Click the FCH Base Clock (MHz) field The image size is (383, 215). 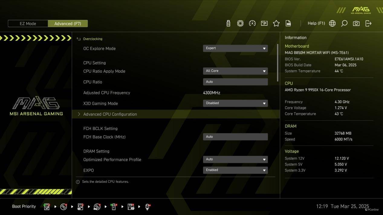point(235,137)
